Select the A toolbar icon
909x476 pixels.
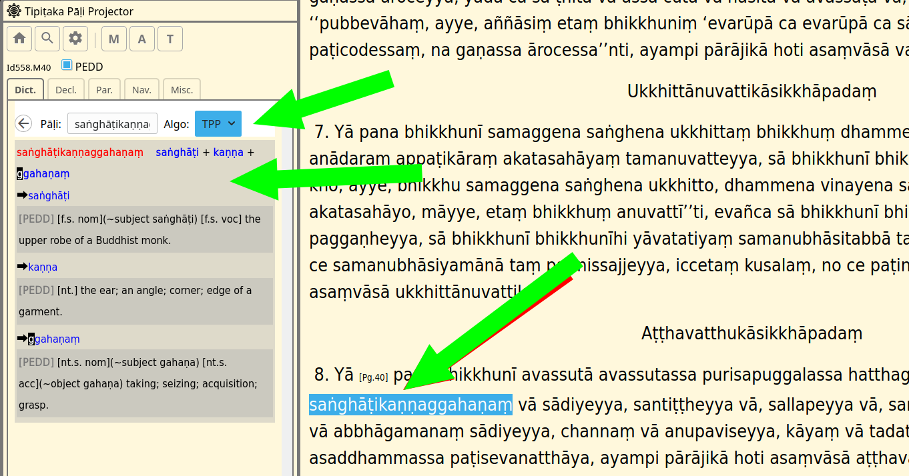pyautogui.click(x=141, y=38)
